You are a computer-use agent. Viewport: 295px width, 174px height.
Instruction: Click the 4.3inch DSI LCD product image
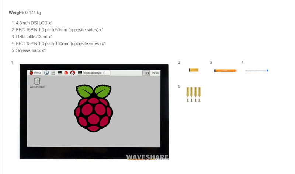click(94, 112)
